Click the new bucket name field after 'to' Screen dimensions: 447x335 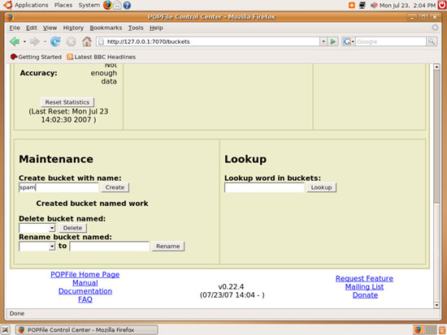click(x=110, y=247)
